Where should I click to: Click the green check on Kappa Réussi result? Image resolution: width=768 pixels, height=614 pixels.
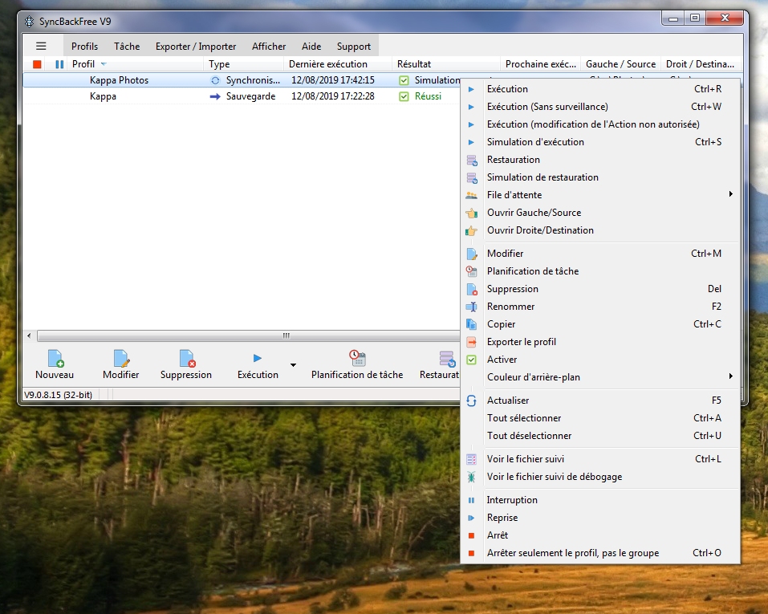tap(404, 96)
